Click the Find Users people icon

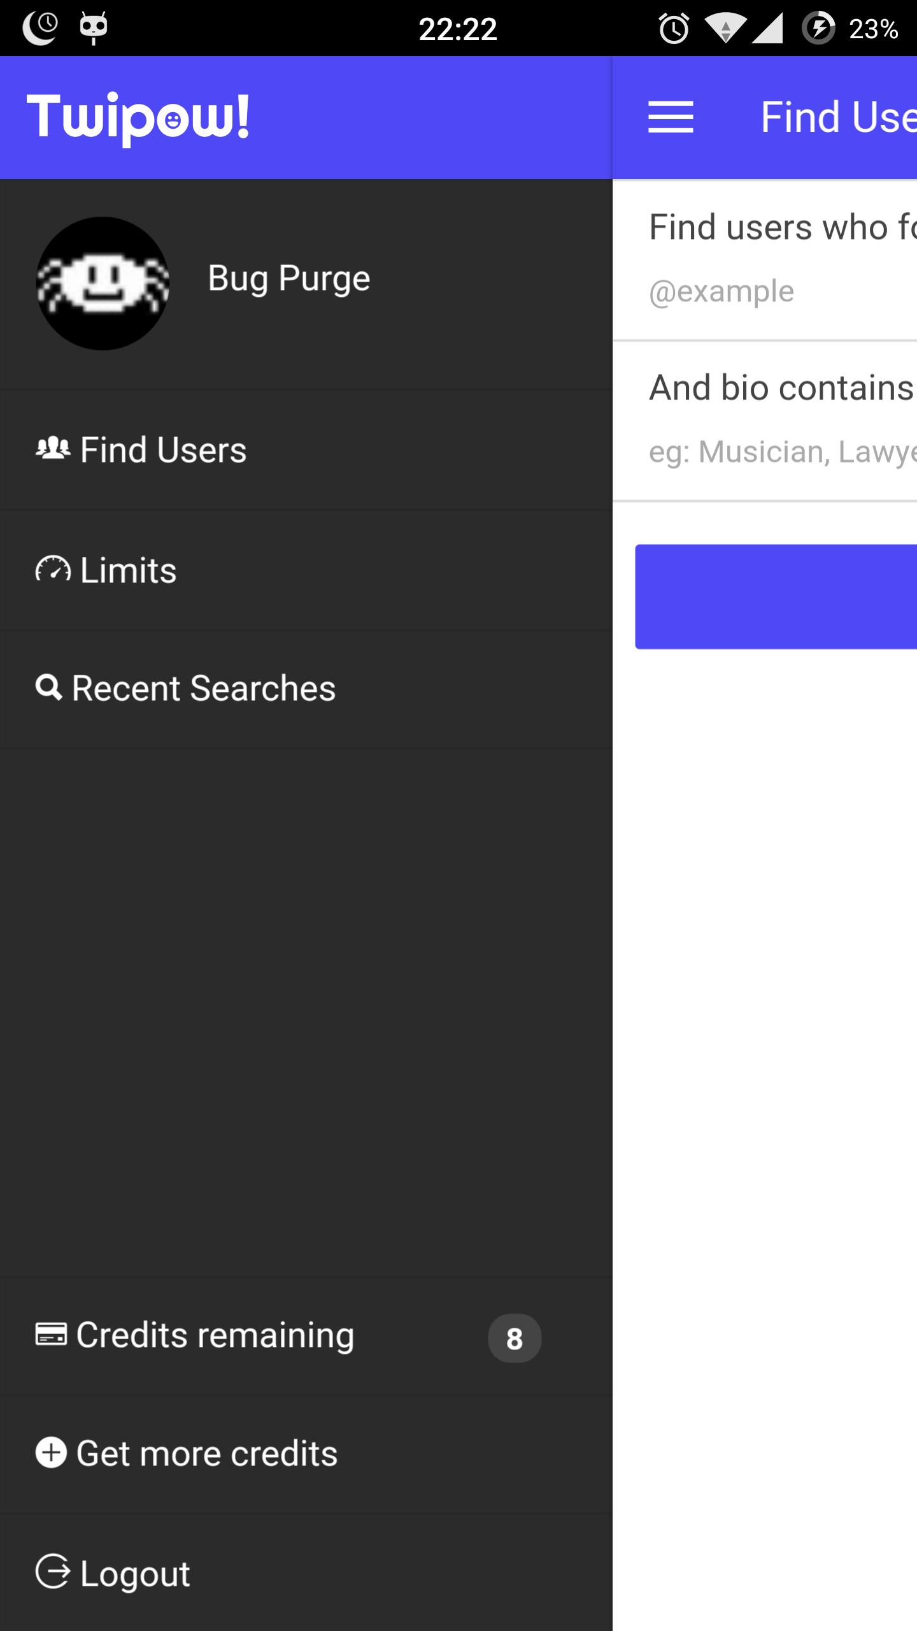click(53, 449)
